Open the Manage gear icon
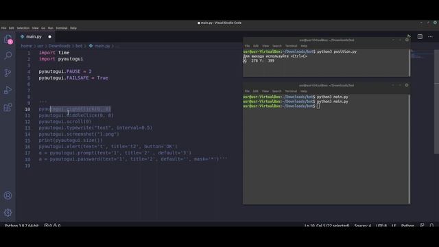Viewport: 439px width, 247px height. [8, 213]
